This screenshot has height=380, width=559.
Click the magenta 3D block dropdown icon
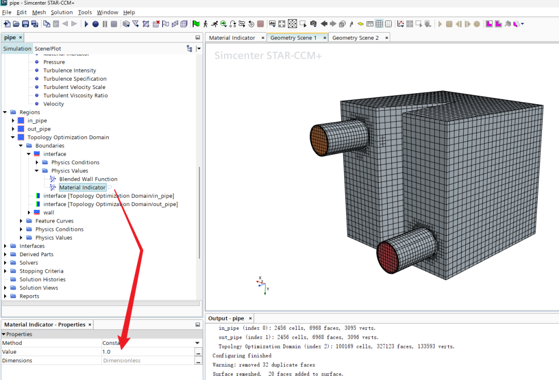(x=518, y=24)
